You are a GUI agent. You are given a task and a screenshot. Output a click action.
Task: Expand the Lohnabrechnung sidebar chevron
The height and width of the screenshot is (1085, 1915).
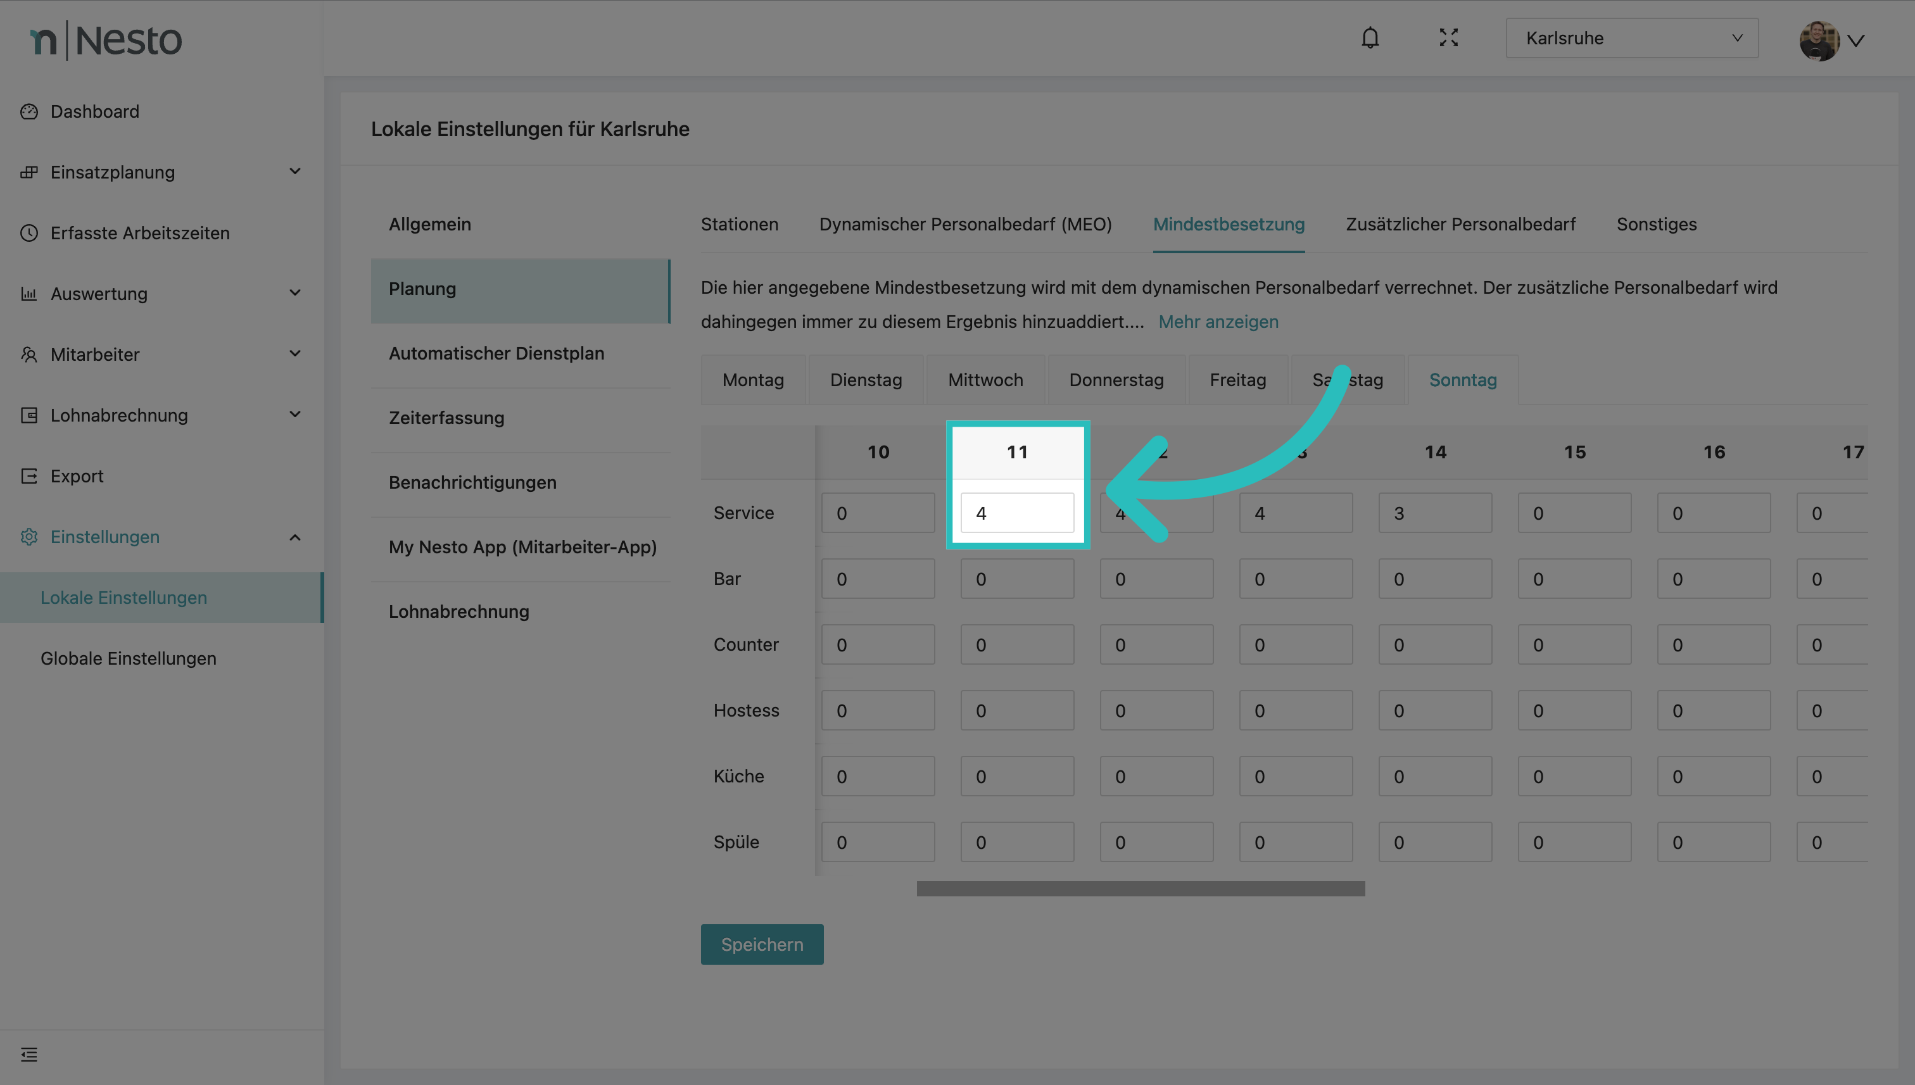pos(295,415)
